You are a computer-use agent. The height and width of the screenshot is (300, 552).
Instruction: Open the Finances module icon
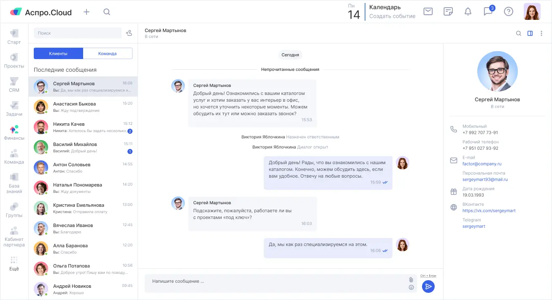[x=14, y=132]
